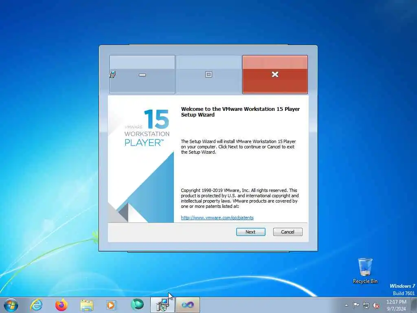Click the Show desktop strip
This screenshot has height=313, width=417.
414,305
